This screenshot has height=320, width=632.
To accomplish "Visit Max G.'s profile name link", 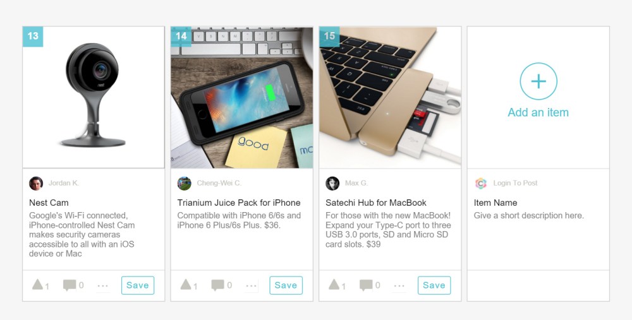I will [356, 183].
